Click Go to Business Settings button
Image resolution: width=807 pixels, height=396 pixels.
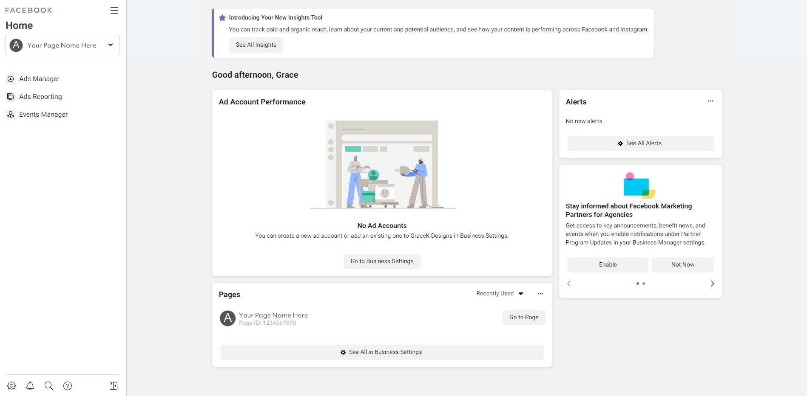382,261
